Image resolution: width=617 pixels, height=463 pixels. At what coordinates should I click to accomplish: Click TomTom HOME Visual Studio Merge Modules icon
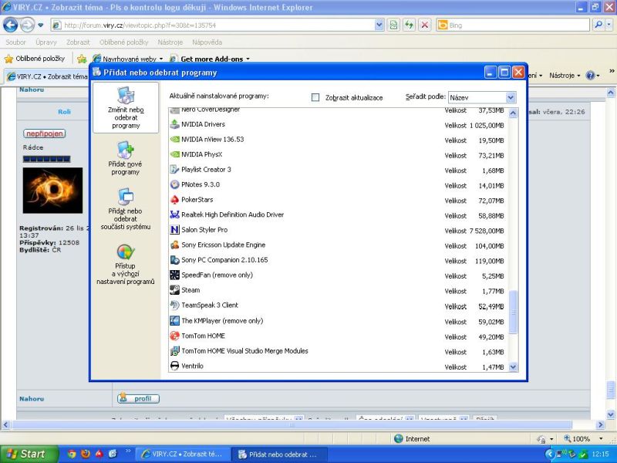click(174, 351)
